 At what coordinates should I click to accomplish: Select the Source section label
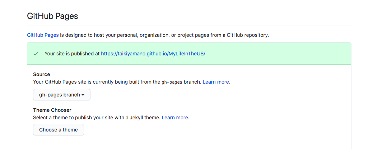[42, 74]
